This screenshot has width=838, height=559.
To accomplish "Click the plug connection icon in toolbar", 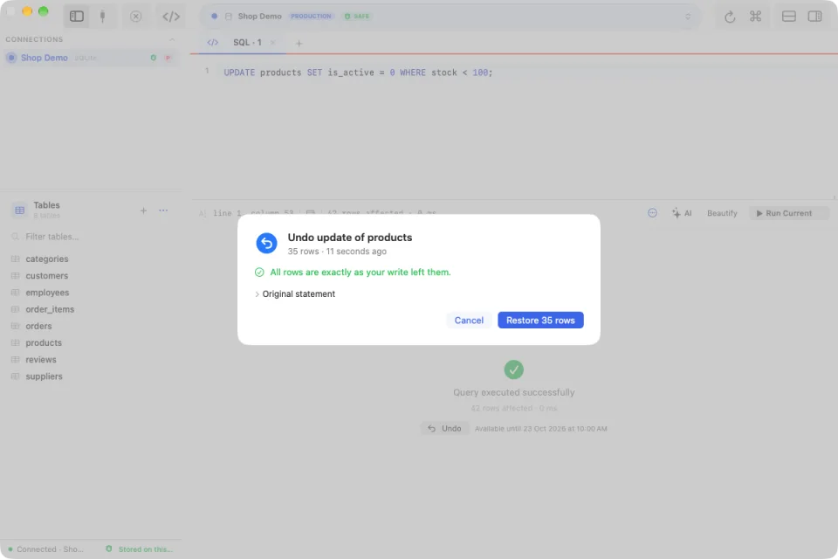I will (103, 16).
